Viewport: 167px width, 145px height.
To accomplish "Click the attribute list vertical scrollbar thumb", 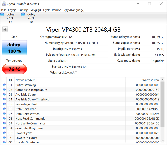I will click(x=163, y=104).
